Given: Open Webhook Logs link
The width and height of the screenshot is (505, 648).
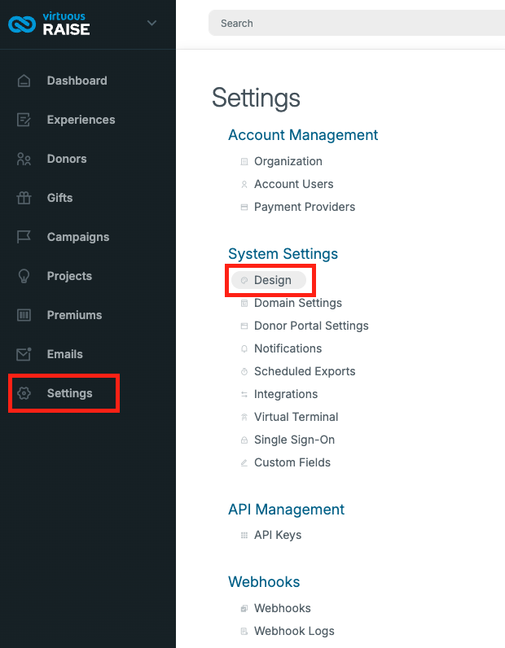Looking at the screenshot, I should tap(295, 631).
